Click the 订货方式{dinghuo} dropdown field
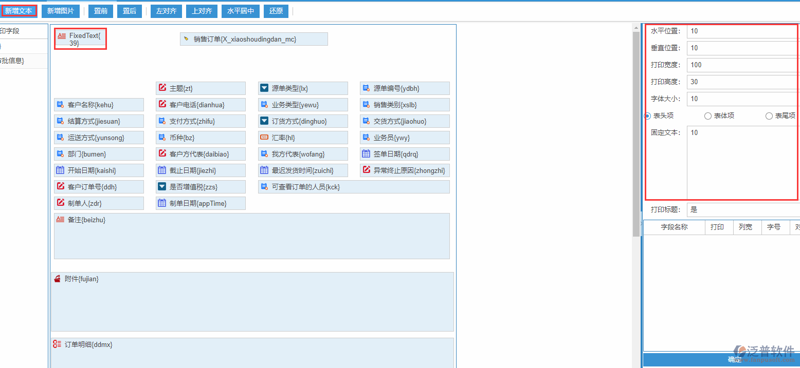This screenshot has height=368, width=800. (303, 121)
